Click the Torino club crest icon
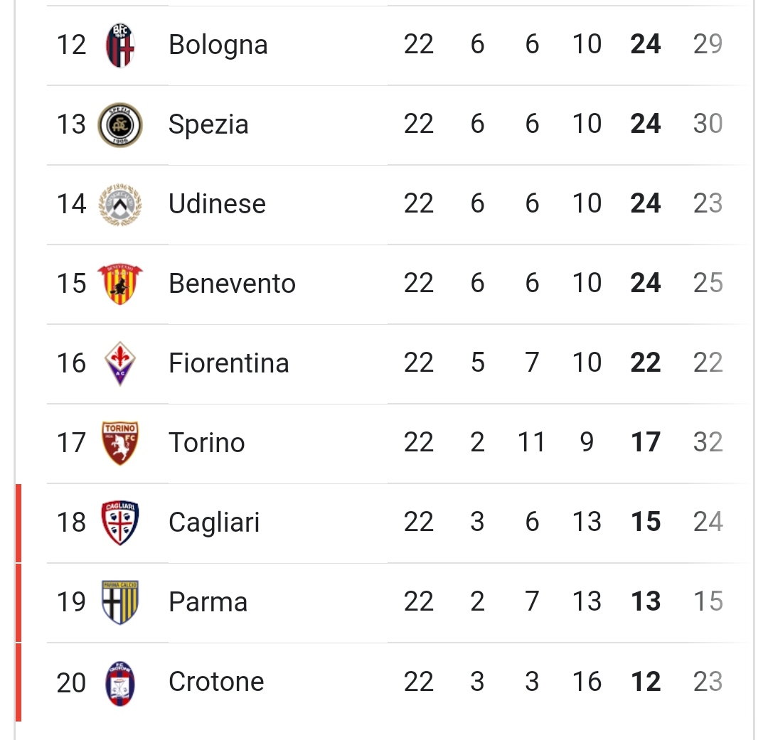 [x=119, y=443]
